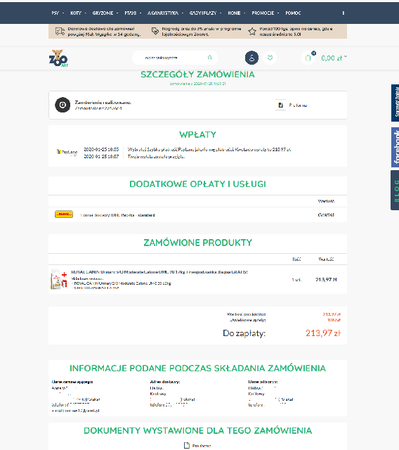Viewport: 399px width, 450px height.
Task: Click the PayLane payment logo
Action: pos(67,153)
